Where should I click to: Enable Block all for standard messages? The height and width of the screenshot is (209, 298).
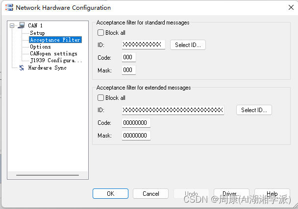(100, 33)
